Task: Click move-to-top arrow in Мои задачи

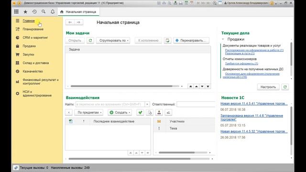Action: pyautogui.click(x=190, y=86)
